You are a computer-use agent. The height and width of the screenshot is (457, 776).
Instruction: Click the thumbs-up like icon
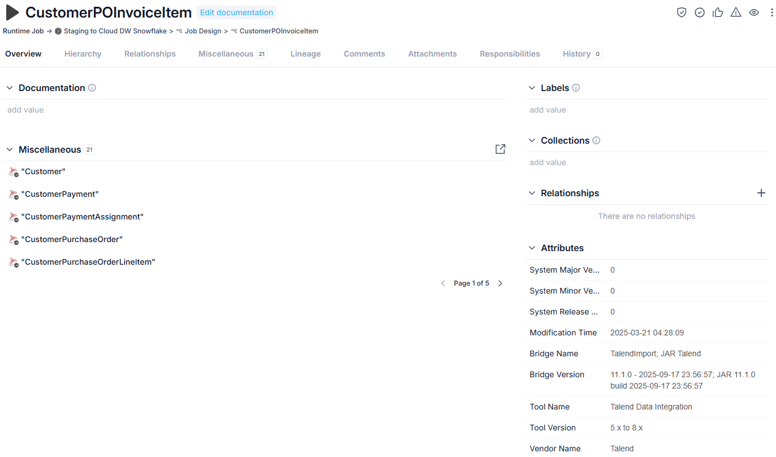718,12
